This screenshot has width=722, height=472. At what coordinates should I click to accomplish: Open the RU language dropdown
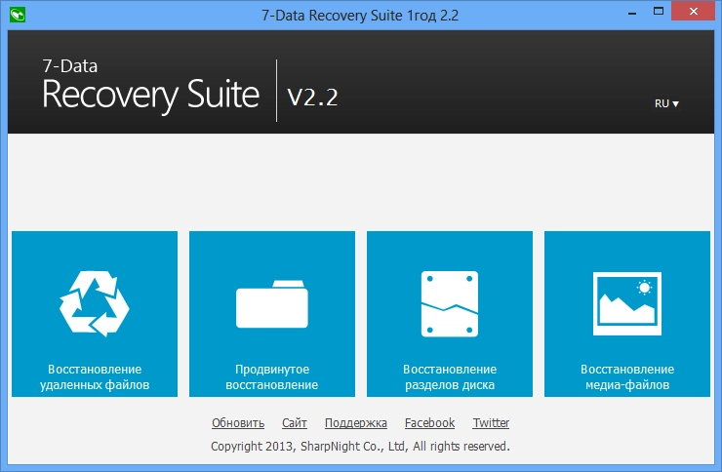(x=666, y=103)
